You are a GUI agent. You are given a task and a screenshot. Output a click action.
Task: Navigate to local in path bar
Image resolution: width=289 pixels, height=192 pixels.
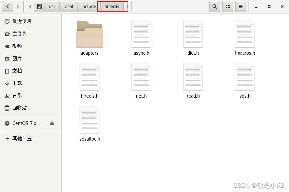point(68,7)
